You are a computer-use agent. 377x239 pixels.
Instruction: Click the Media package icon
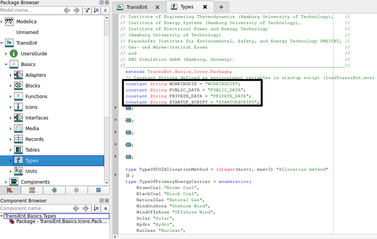click(x=18, y=128)
